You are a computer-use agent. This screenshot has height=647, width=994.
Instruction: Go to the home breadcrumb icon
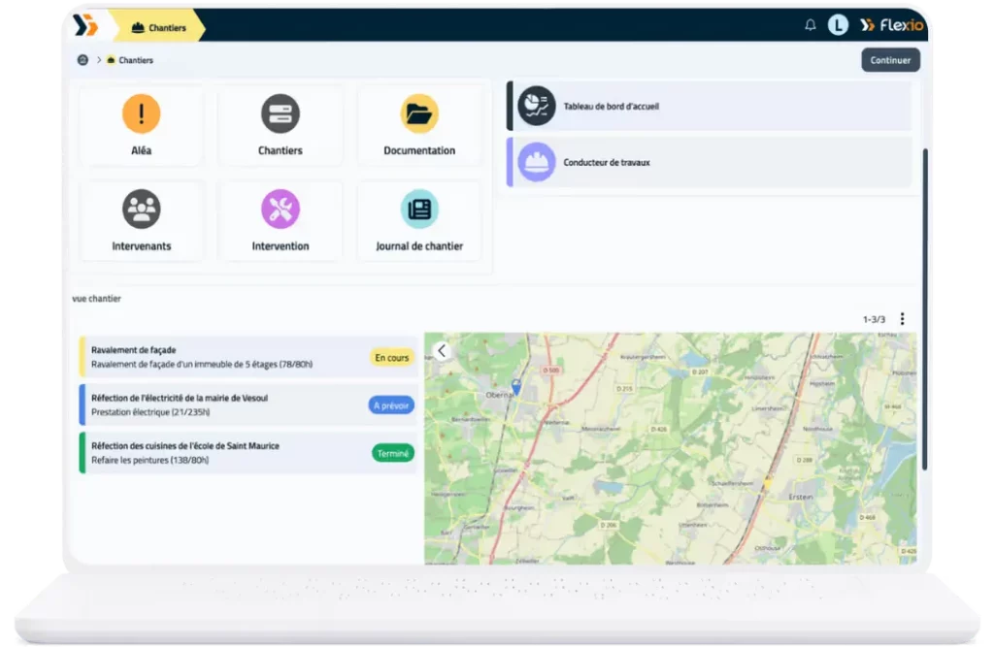(83, 60)
